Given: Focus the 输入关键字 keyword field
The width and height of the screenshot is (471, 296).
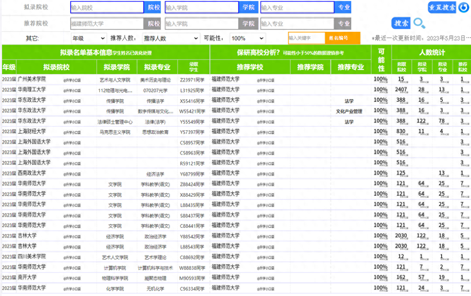Looking at the screenshot, I should click(x=307, y=38).
